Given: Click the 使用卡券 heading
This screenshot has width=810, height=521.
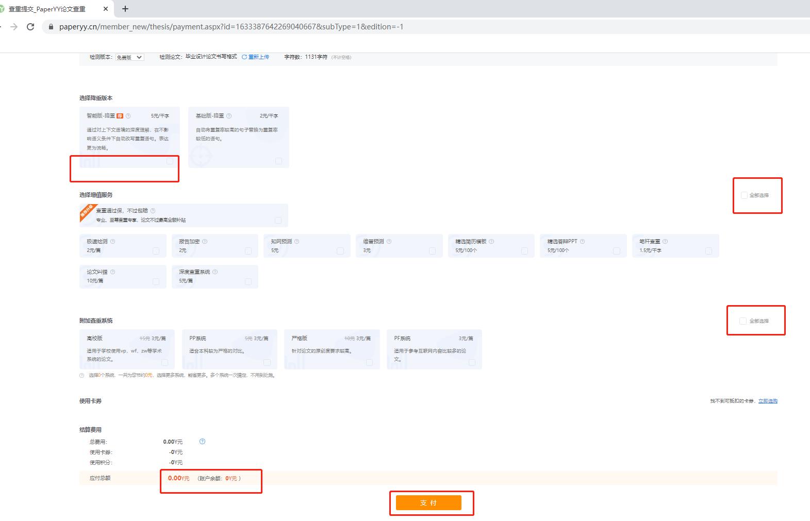Looking at the screenshot, I should [x=90, y=401].
